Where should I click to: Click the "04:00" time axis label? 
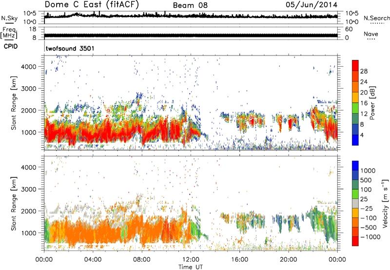coord(93,259)
